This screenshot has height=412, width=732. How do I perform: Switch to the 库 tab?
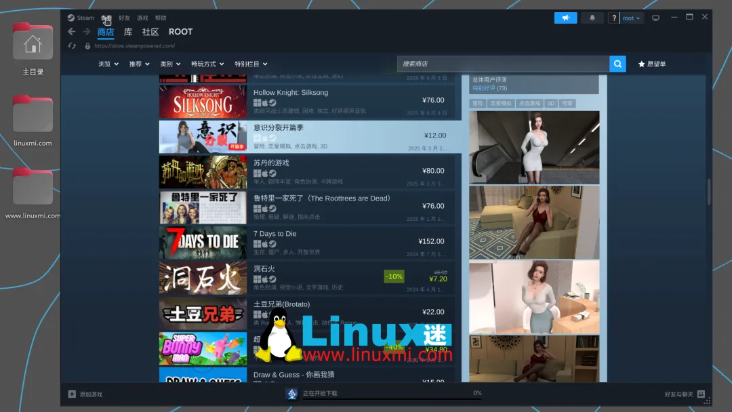(128, 32)
